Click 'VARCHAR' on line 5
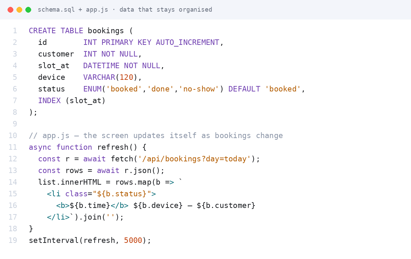 (99, 77)
